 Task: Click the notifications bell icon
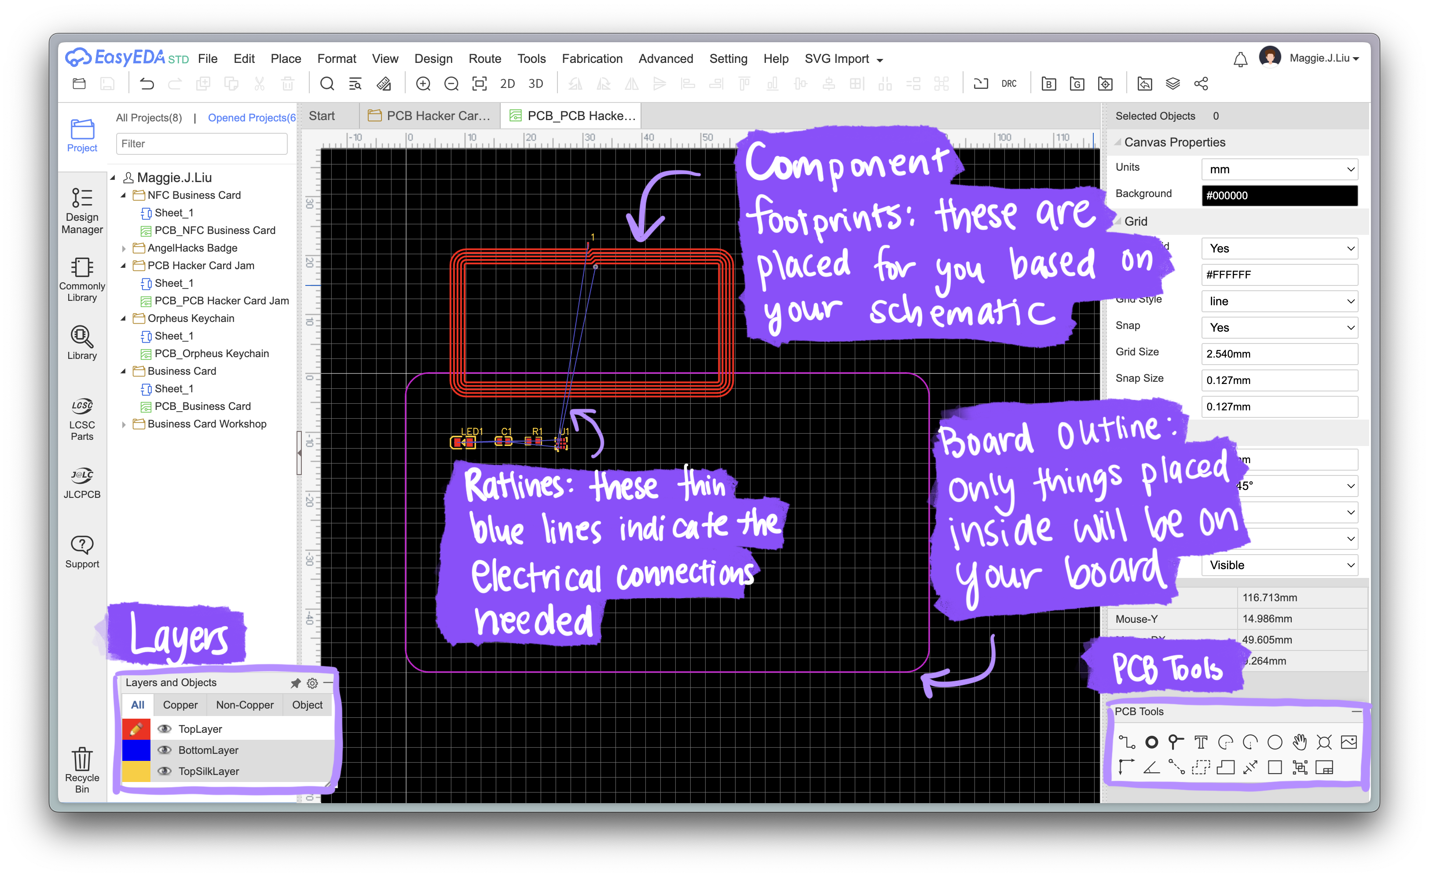[1240, 58]
